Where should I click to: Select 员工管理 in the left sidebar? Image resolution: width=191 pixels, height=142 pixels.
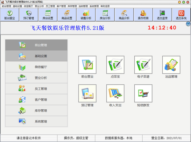36,89
